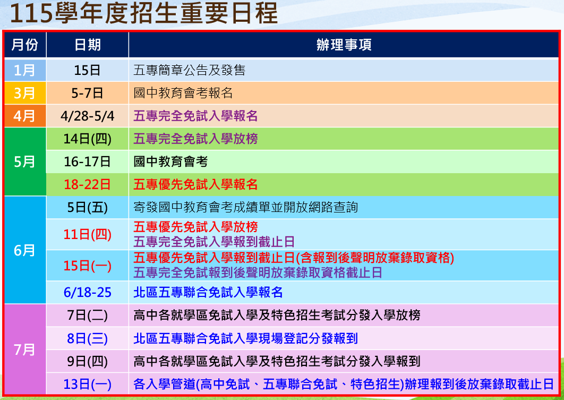The height and width of the screenshot is (400, 564).
Task: Open the 北區五專聯合免試入學報名 item
Action: [208, 292]
